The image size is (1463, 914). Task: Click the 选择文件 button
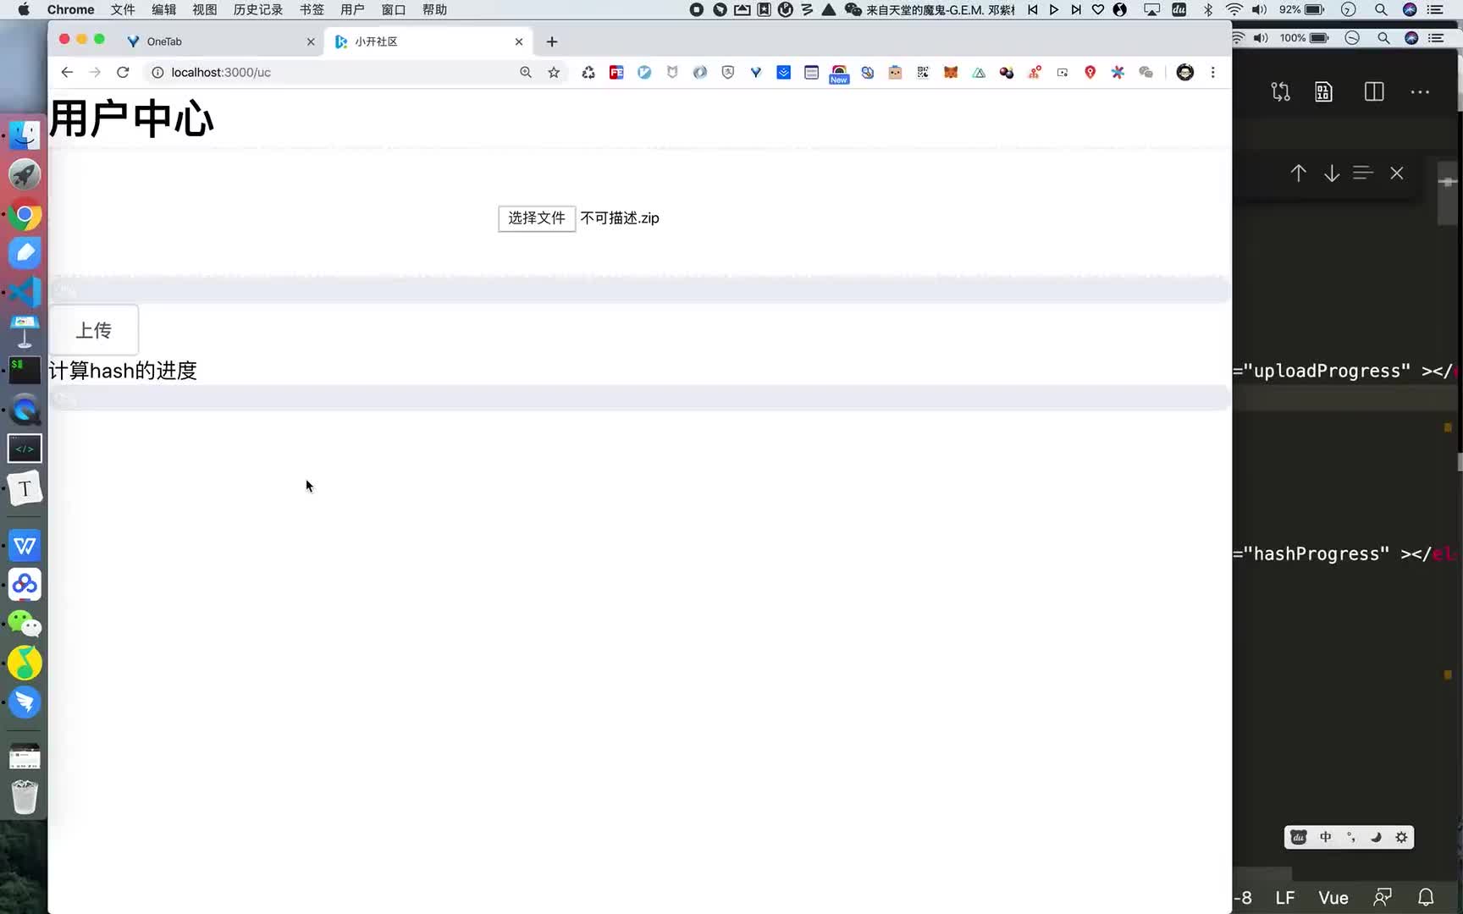pyautogui.click(x=537, y=218)
